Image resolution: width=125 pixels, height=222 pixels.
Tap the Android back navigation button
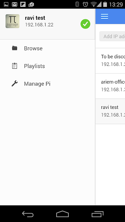28,214
